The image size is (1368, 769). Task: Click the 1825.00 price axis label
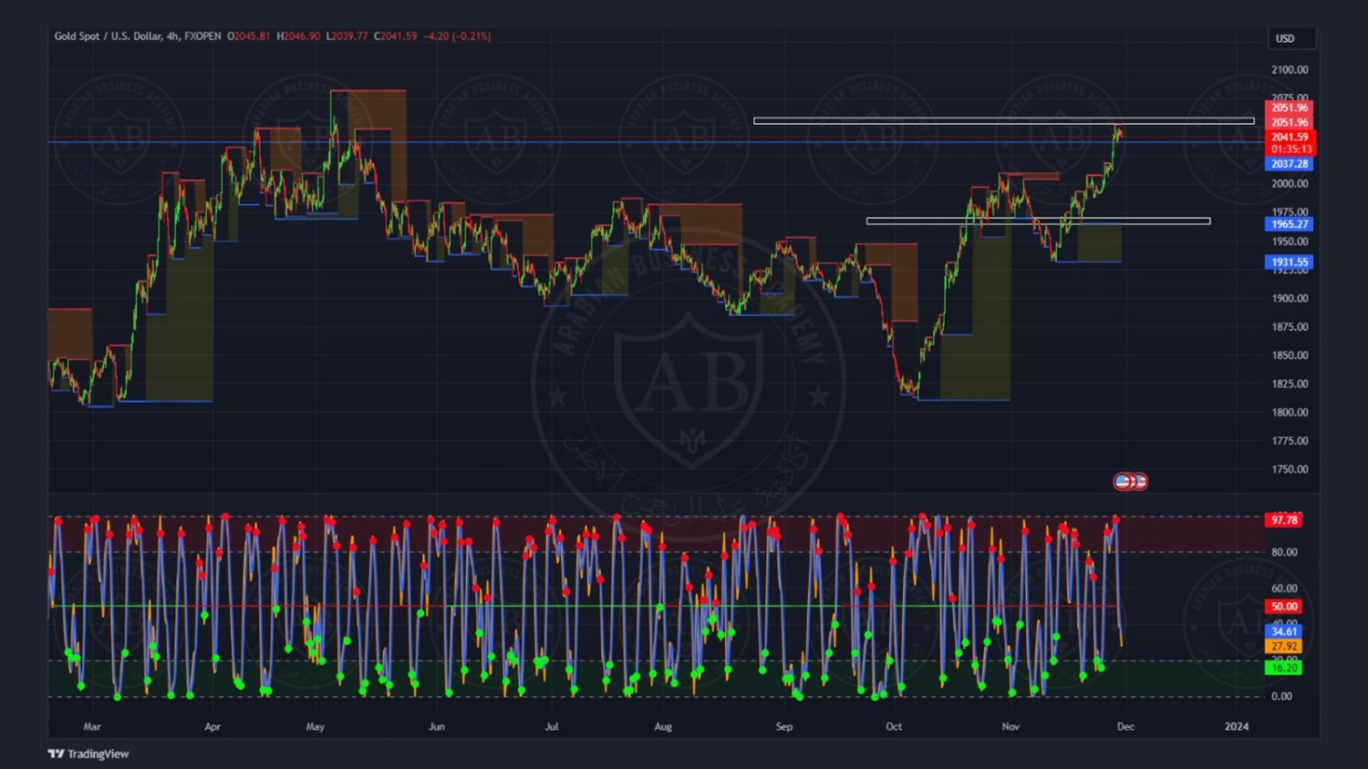[x=1290, y=384]
